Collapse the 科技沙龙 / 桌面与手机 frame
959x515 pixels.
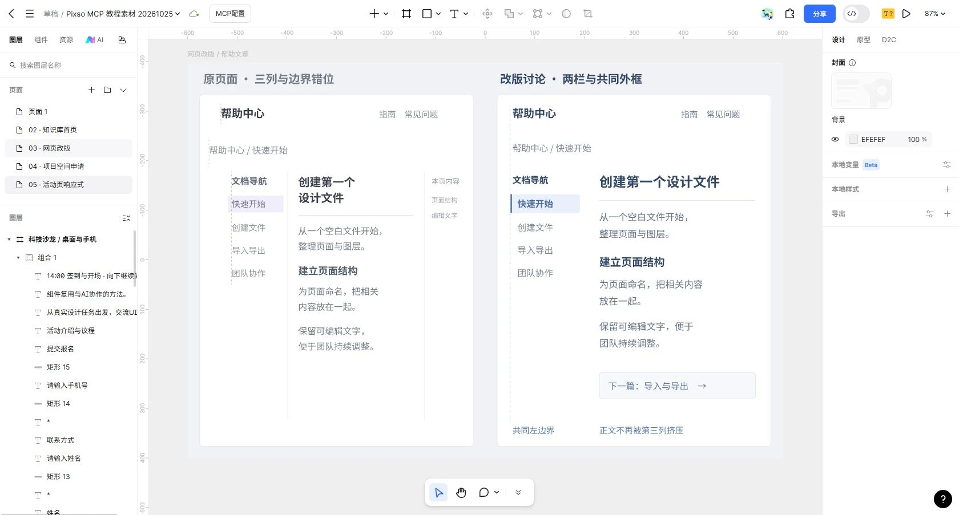[9, 240]
